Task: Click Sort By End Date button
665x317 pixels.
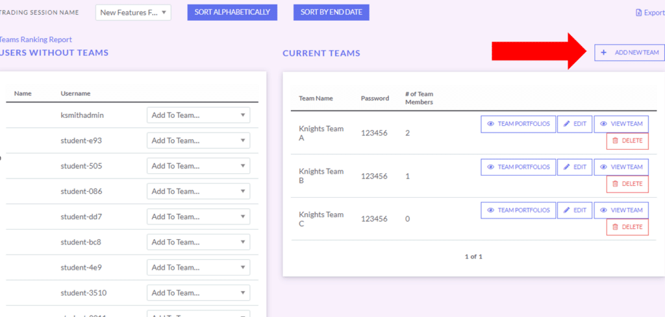Action: pos(331,12)
